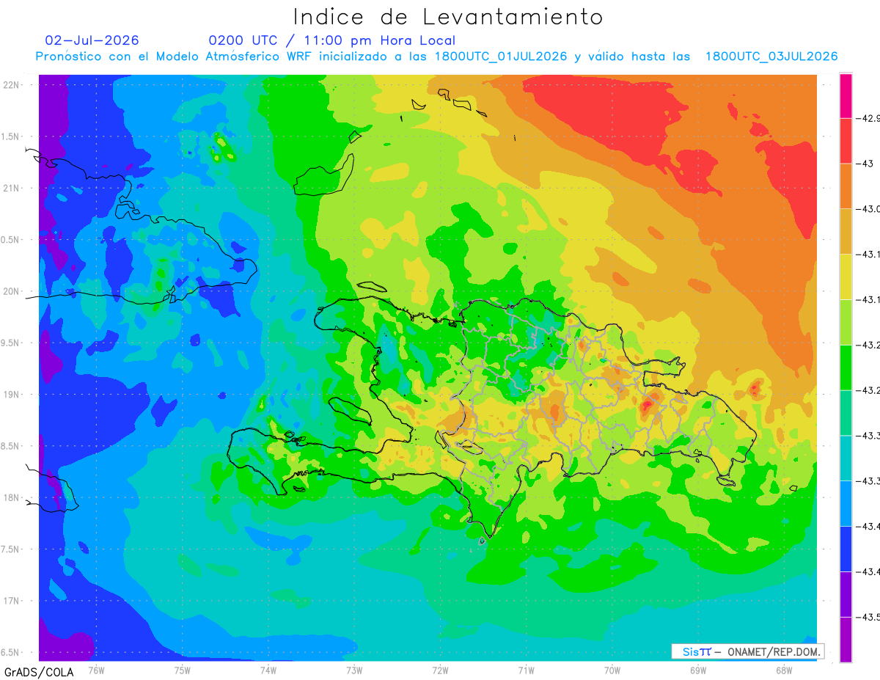Pick the yellow swatch on the color scale
This screenshot has width=880, height=680.
pos(846,277)
